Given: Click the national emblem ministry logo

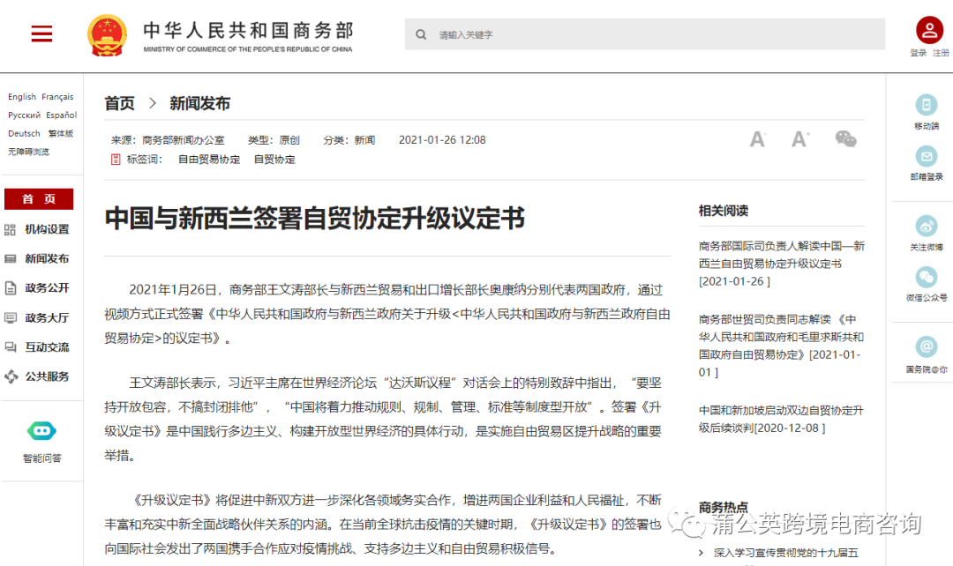Looking at the screenshot, I should [x=108, y=34].
